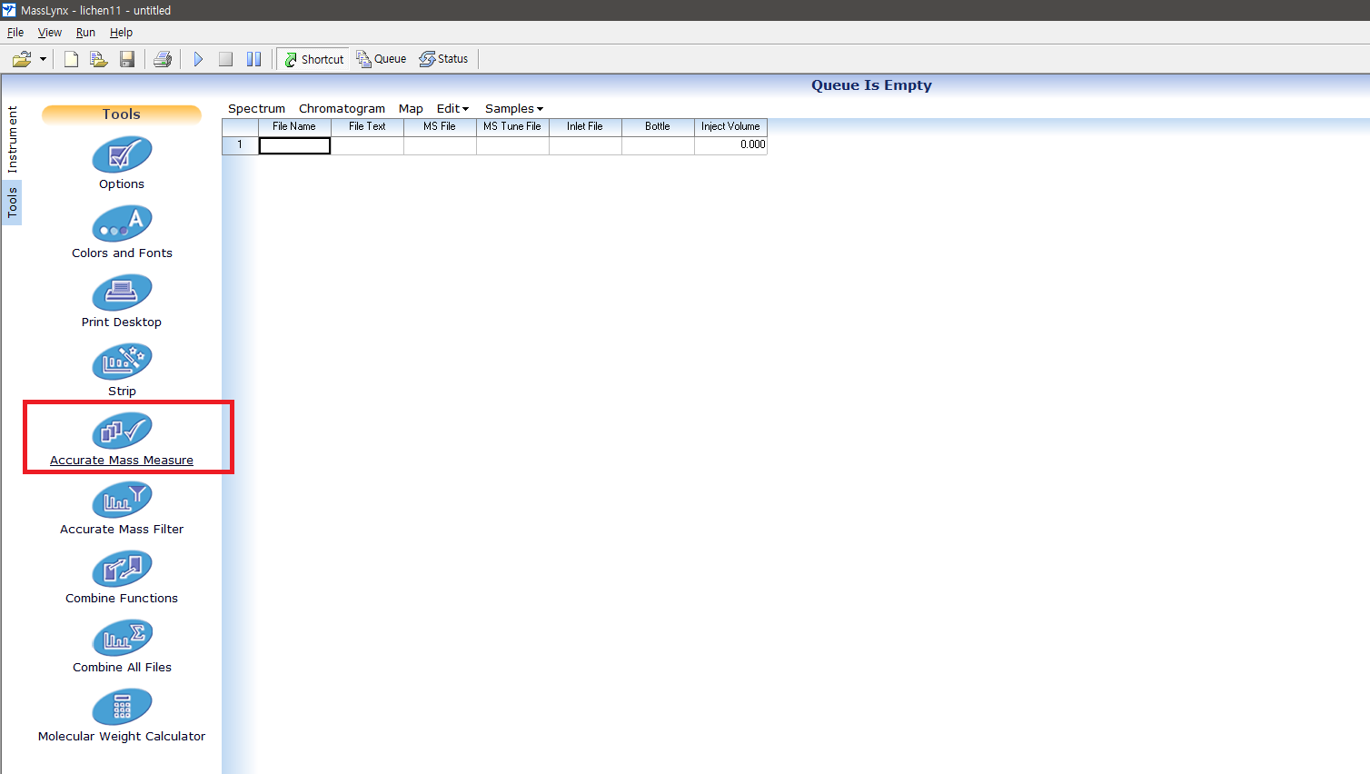This screenshot has width=1370, height=774.
Task: Open the File menu
Action: pos(15,33)
